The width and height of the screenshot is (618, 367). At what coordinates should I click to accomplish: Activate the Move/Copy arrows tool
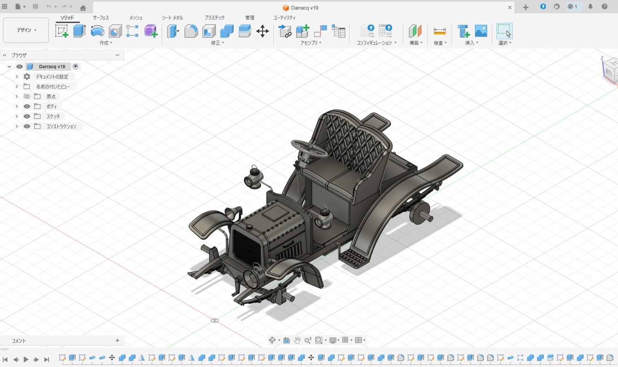point(263,31)
